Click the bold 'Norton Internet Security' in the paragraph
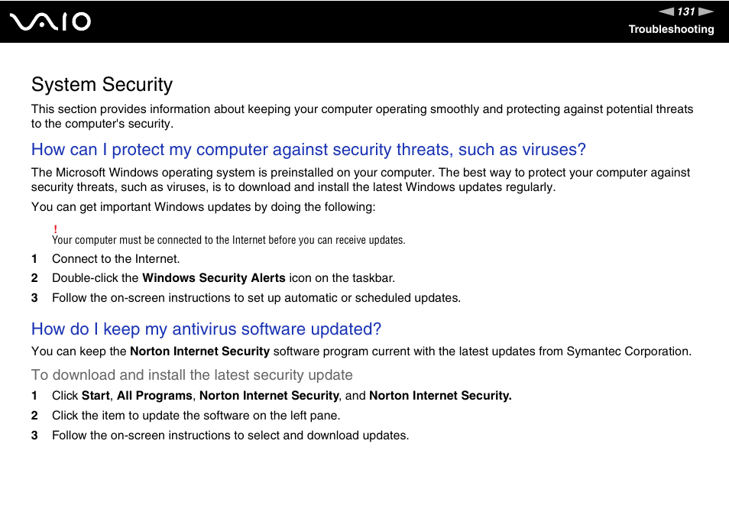Screen dimensions: 729x515 click(199, 351)
